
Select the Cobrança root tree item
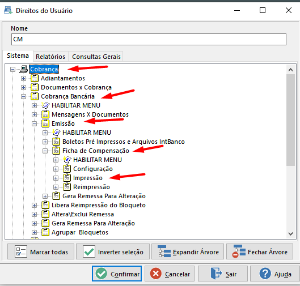click(x=44, y=69)
